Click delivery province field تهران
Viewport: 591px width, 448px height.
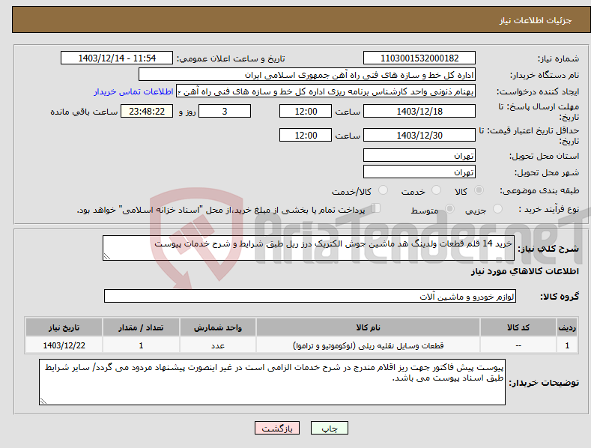(419, 155)
